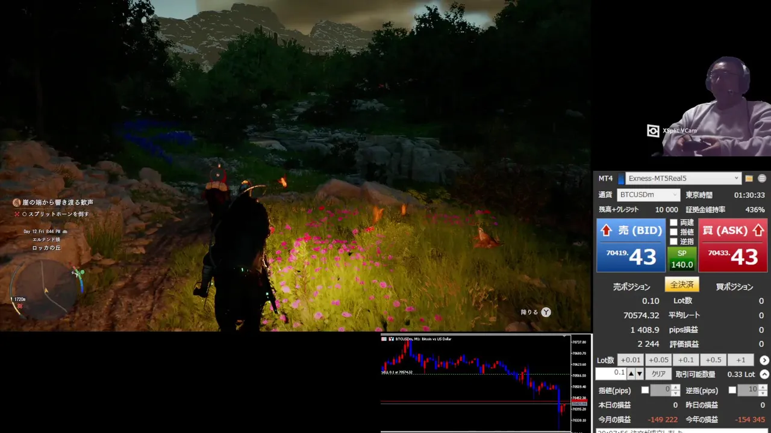
Task: Decrease lot size with the down arrow
Action: [640, 374]
